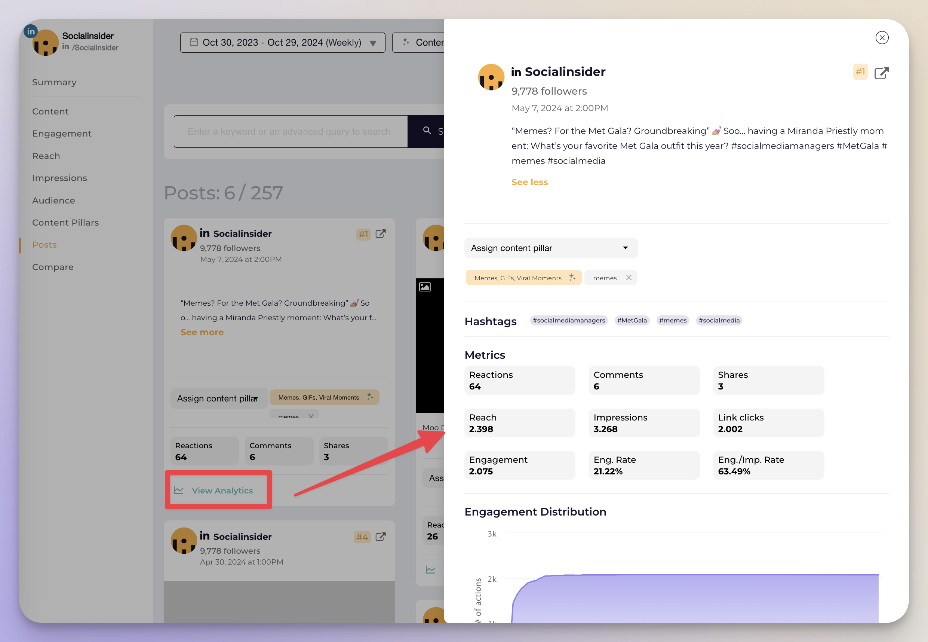Click the Engagement 2.075 metric card
The image size is (928, 642).
pos(520,465)
